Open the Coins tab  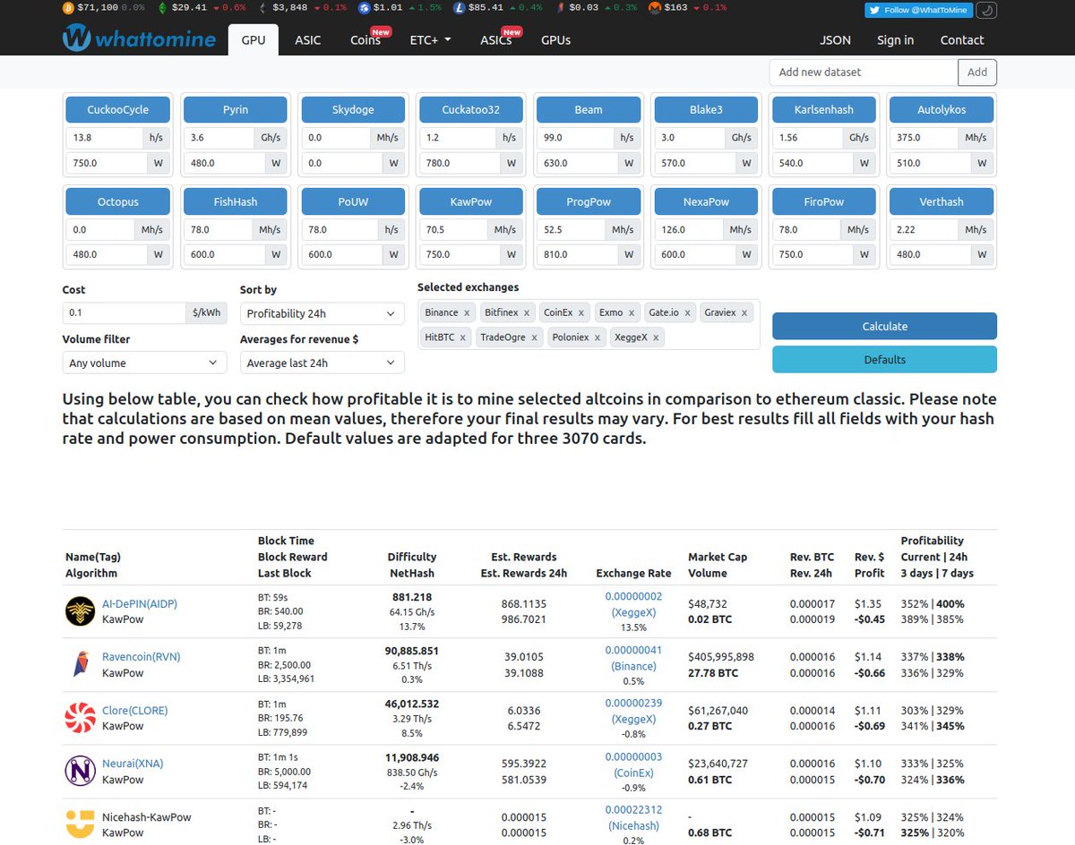[x=365, y=40]
